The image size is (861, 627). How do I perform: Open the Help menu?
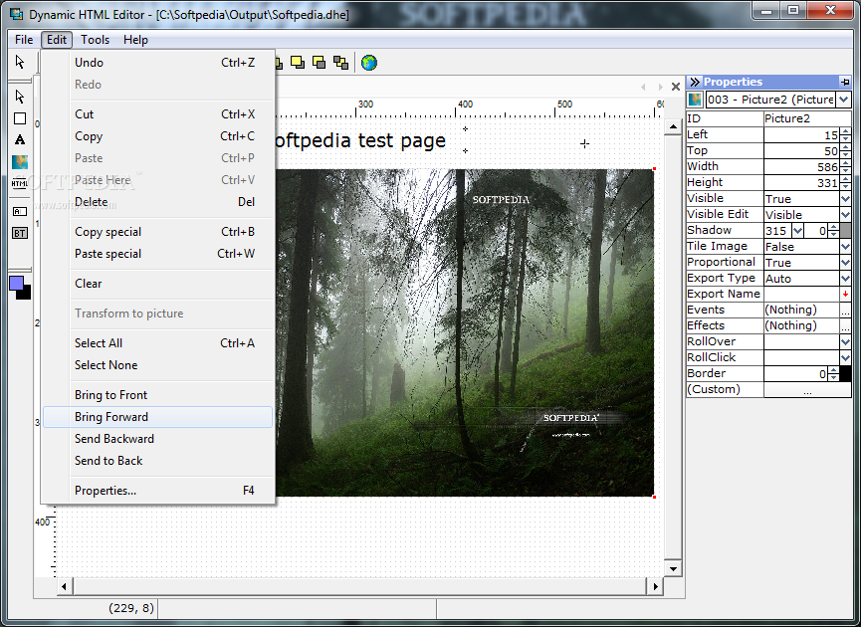(x=135, y=40)
